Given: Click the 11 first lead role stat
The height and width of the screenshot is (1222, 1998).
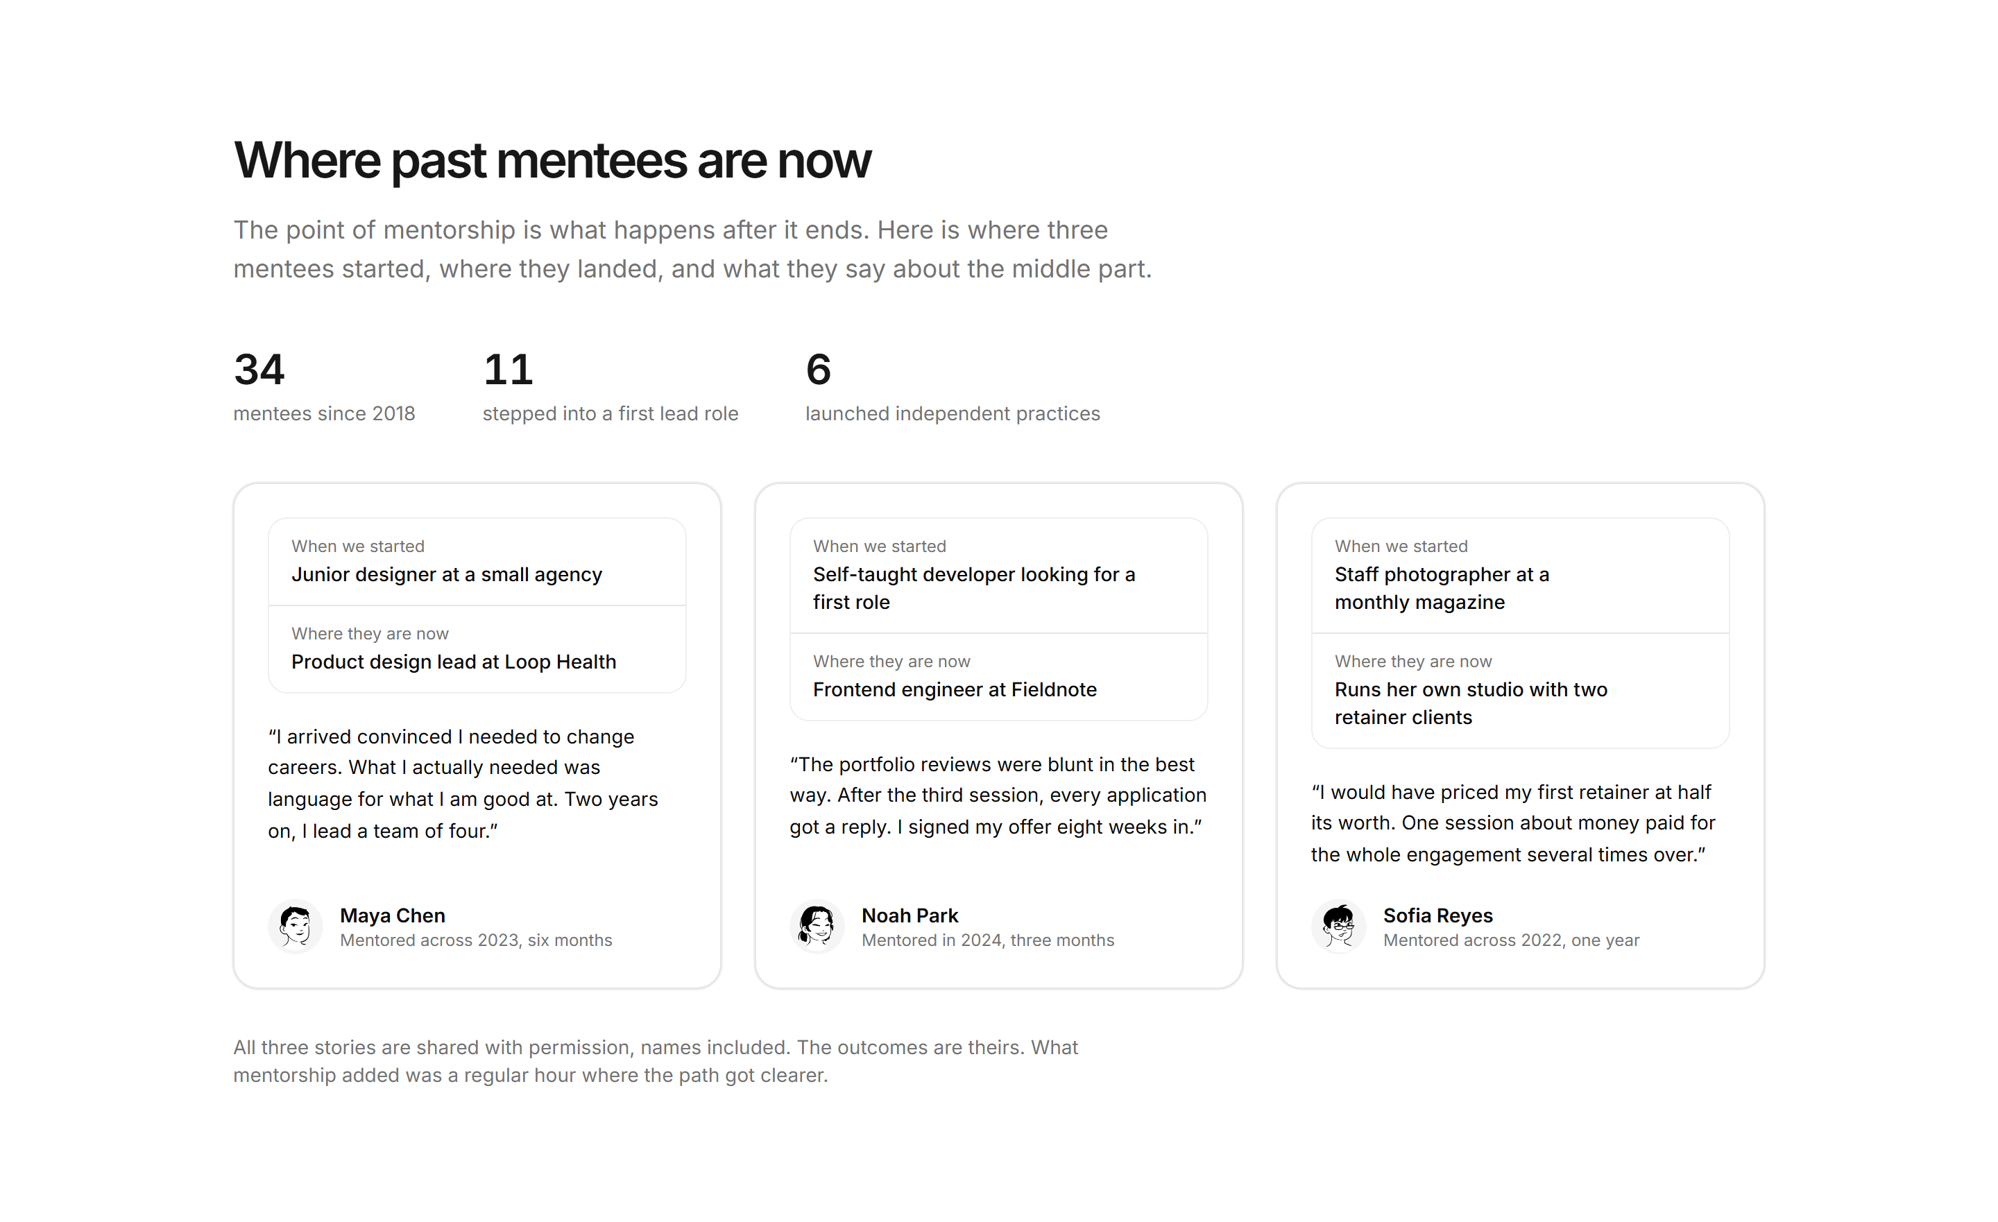Looking at the screenshot, I should click(610, 386).
